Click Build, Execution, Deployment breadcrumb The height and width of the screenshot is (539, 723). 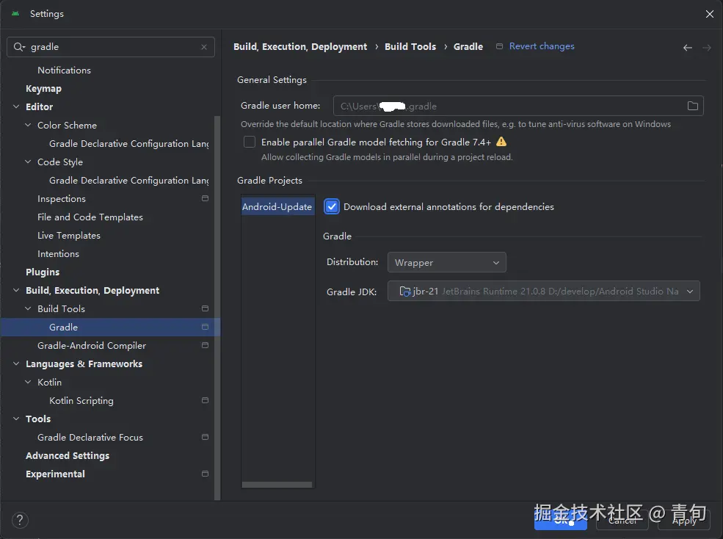click(x=300, y=46)
